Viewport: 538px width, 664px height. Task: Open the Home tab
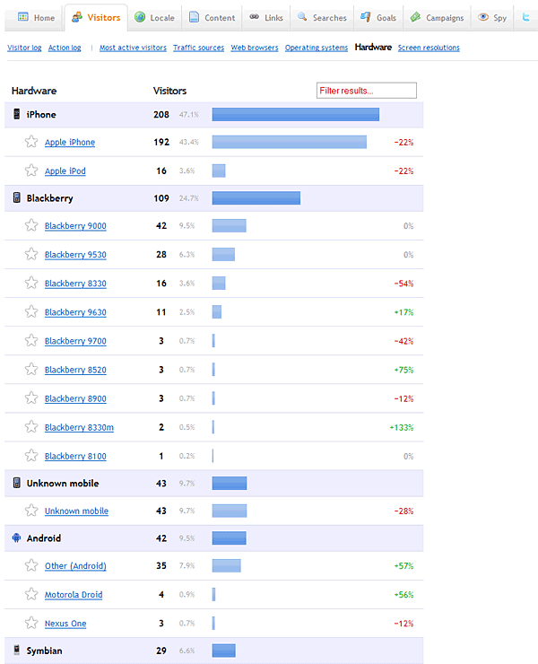point(37,18)
